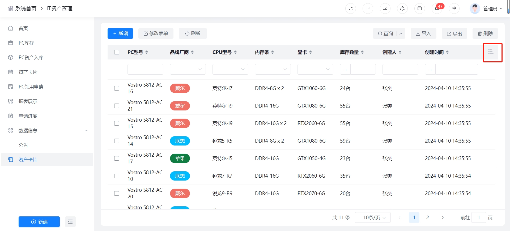
Task: Open 公告 in the sidebar
Action: click(47, 145)
